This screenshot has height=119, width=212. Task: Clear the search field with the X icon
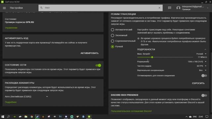tap(159, 8)
